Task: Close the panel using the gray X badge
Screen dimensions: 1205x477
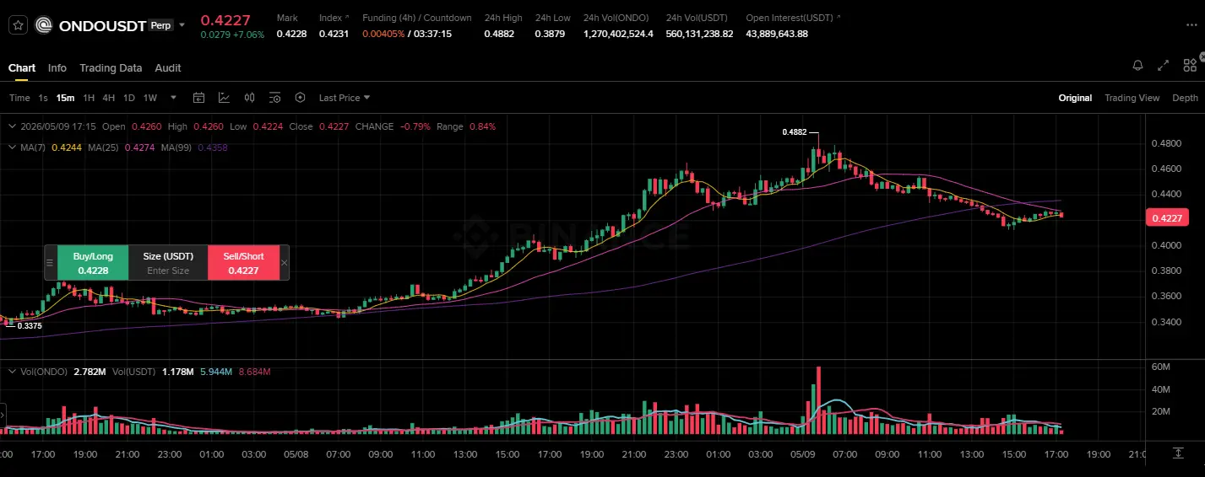Action: point(1202,56)
